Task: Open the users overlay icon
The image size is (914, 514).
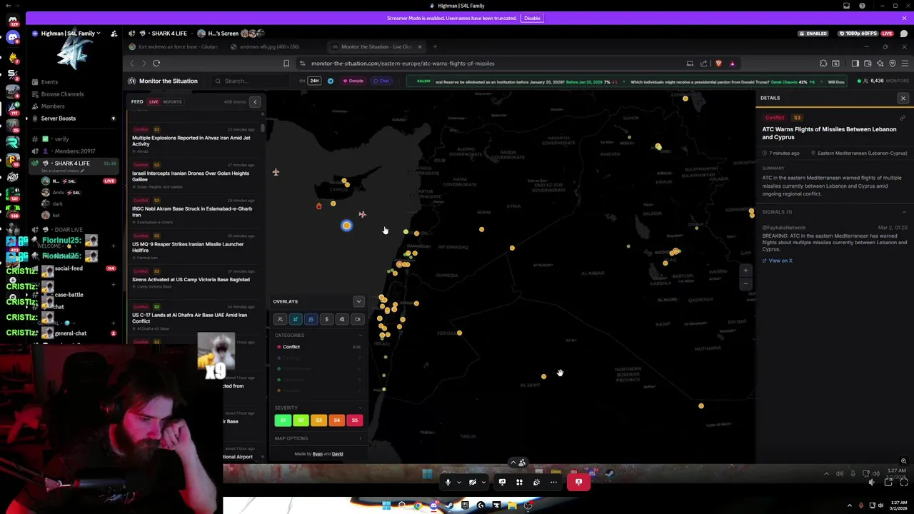Action: click(x=280, y=319)
